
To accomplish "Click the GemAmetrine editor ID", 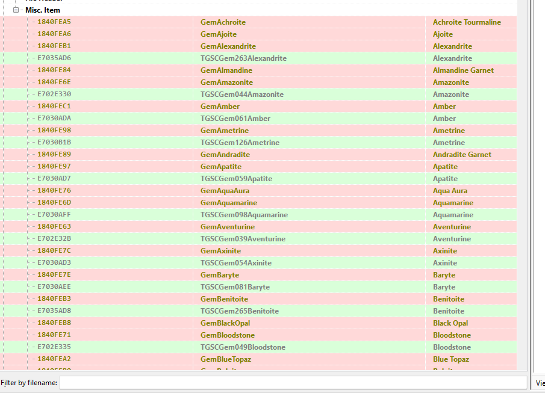I will click(x=225, y=131).
